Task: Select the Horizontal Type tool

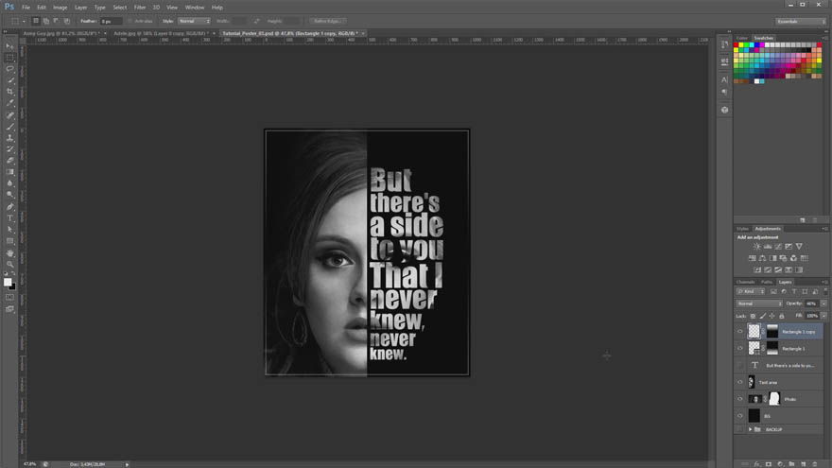Action: click(x=9, y=218)
